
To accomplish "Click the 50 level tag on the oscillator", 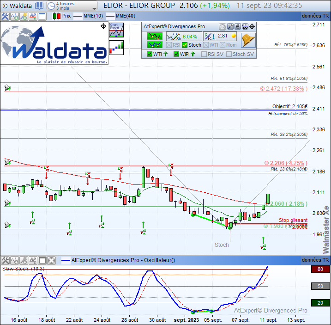I will tap(320, 286).
